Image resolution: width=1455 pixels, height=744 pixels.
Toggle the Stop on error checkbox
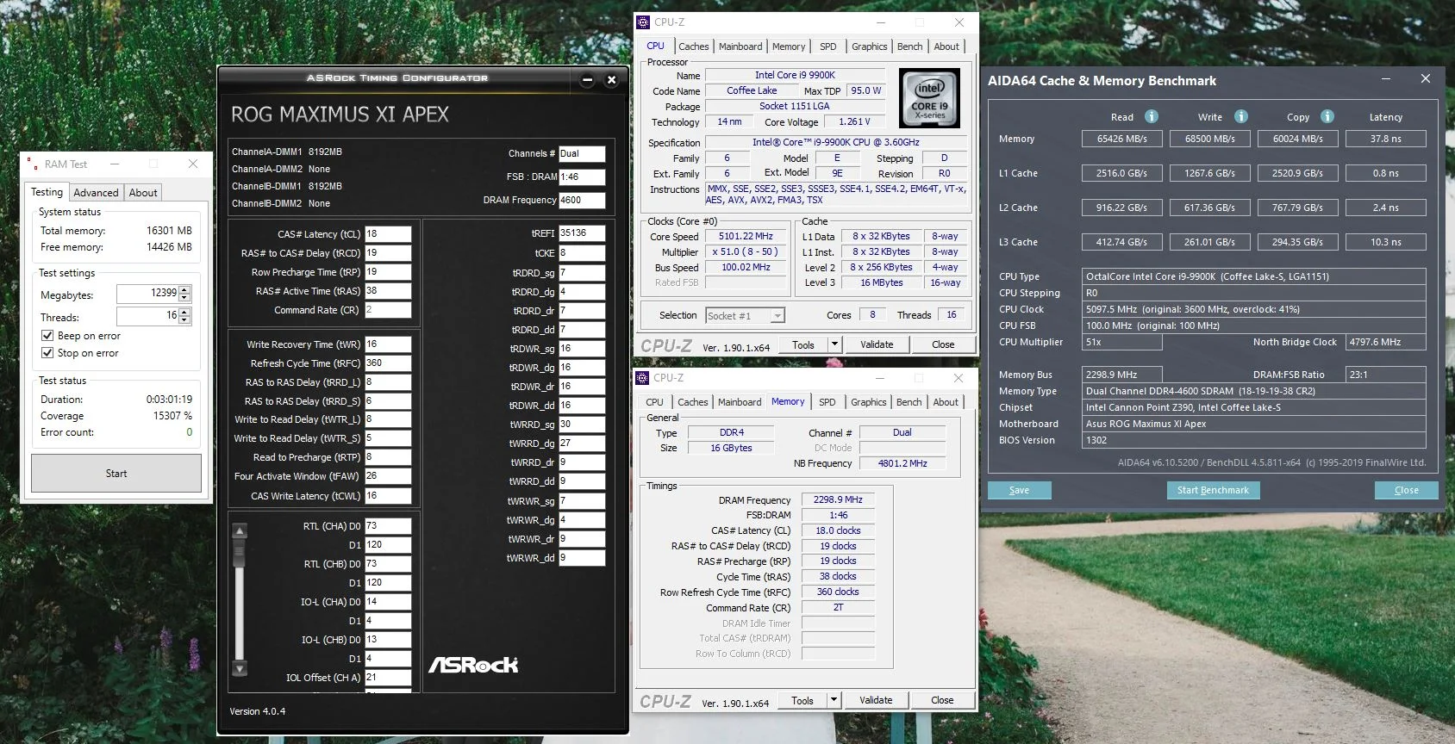[x=47, y=353]
